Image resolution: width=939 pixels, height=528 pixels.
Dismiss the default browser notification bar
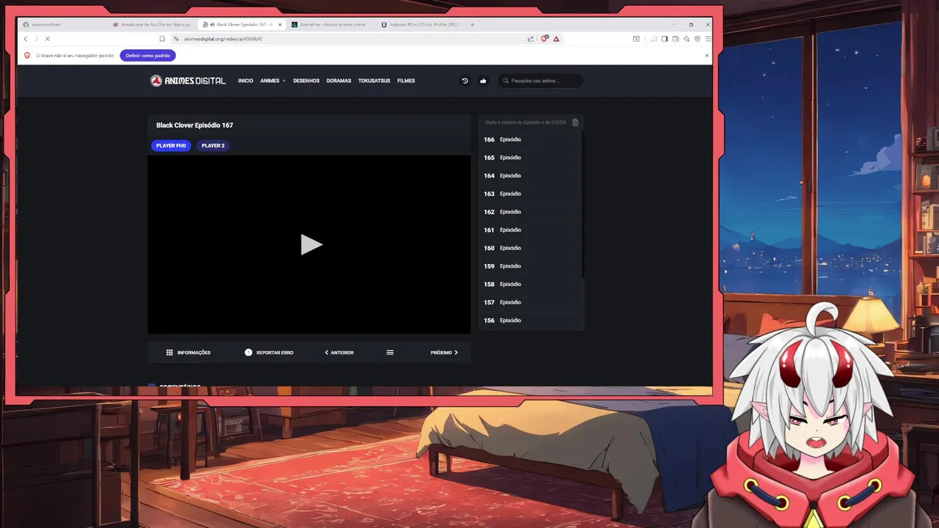(x=707, y=56)
